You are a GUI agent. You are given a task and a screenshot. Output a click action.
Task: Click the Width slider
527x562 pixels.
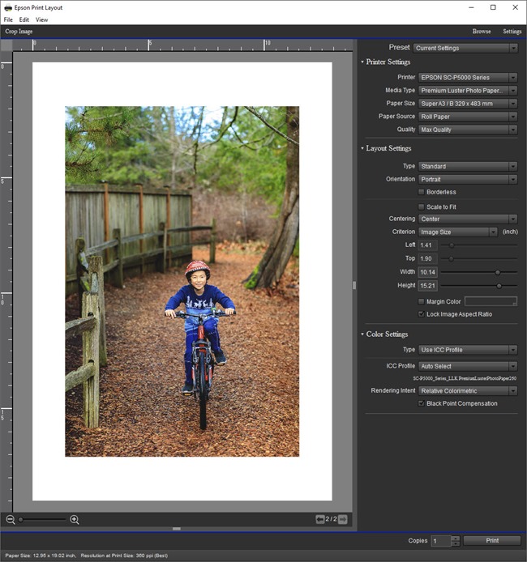pos(479,272)
